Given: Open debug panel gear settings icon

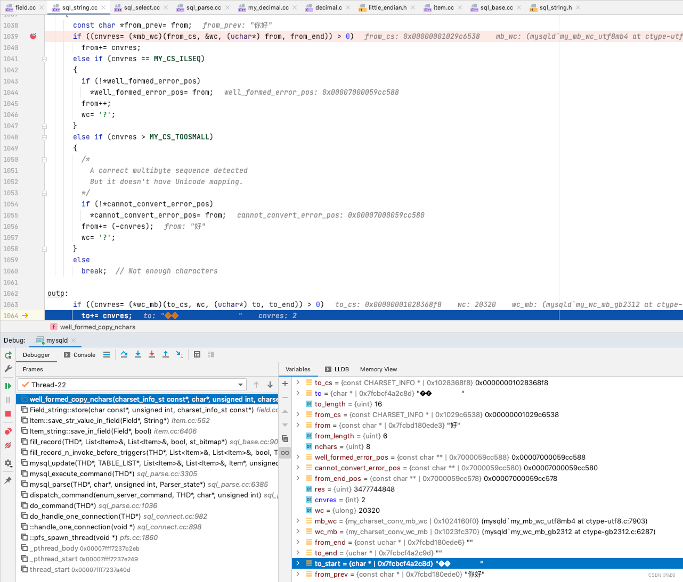Looking at the screenshot, I should (8, 463).
